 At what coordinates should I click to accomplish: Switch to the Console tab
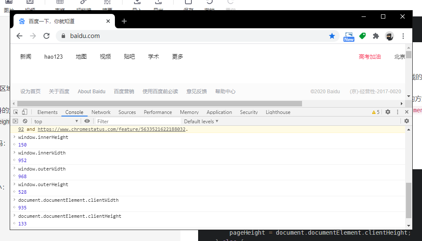pos(74,112)
